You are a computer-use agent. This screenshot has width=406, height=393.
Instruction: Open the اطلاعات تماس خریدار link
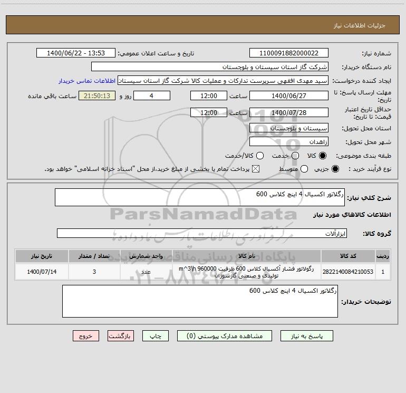pos(87,81)
